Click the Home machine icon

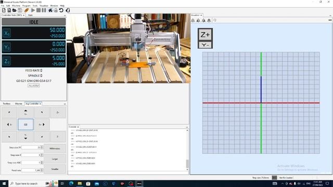(x=50, y=10)
